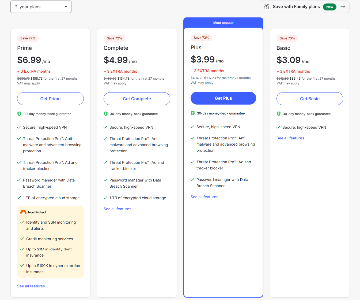Click the Get Prime button
Screen dimensions: 360x300
click(x=50, y=99)
